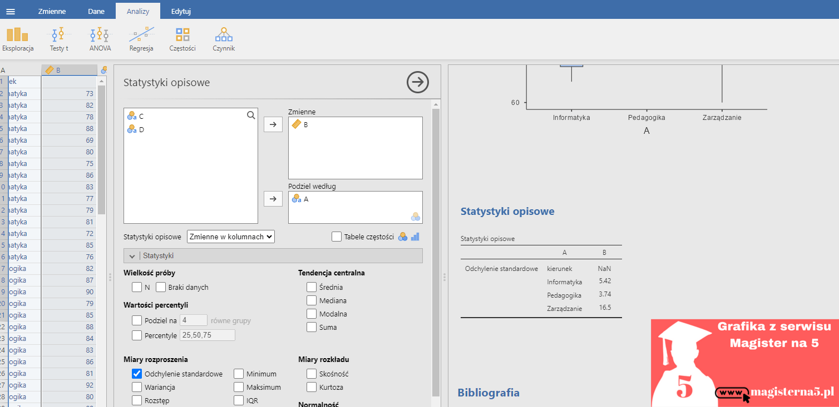Screen dimensions: 839x407
Task: Open the Regresja analysis menu
Action: pos(141,39)
